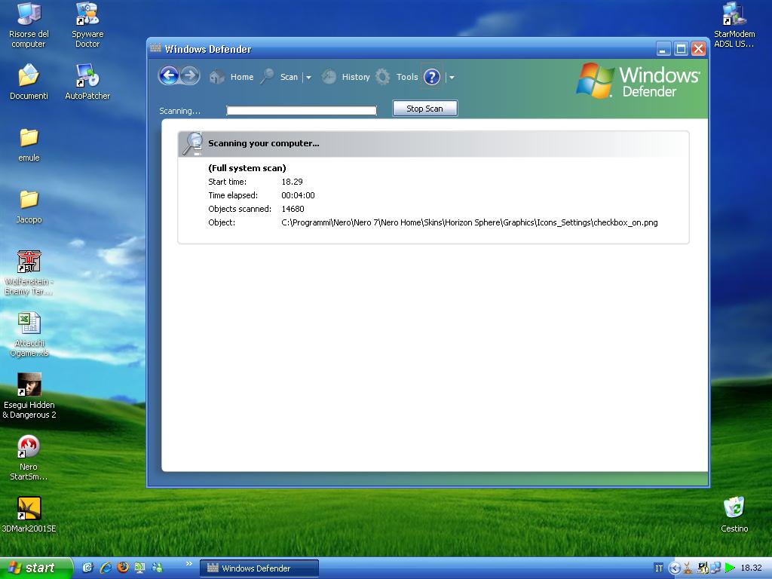Click the blue Help question mark icon
Screen dimensions: 772x579
(x=432, y=77)
